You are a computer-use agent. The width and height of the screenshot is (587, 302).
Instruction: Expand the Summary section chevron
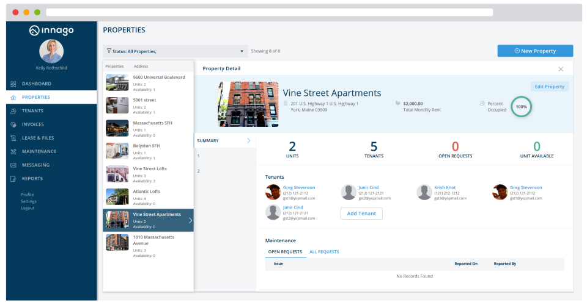point(249,140)
